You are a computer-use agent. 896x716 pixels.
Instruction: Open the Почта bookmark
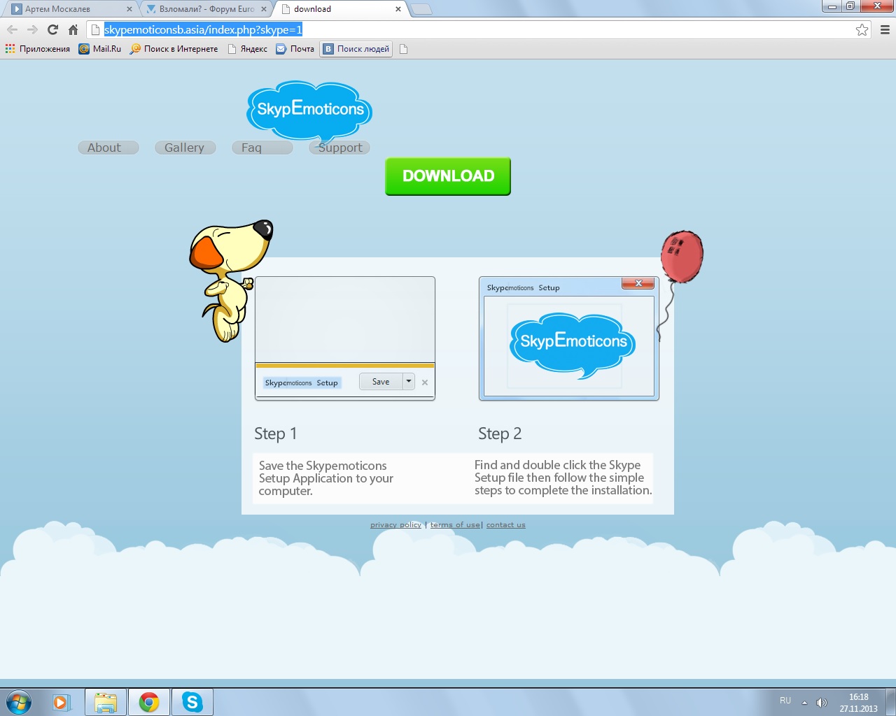(295, 49)
